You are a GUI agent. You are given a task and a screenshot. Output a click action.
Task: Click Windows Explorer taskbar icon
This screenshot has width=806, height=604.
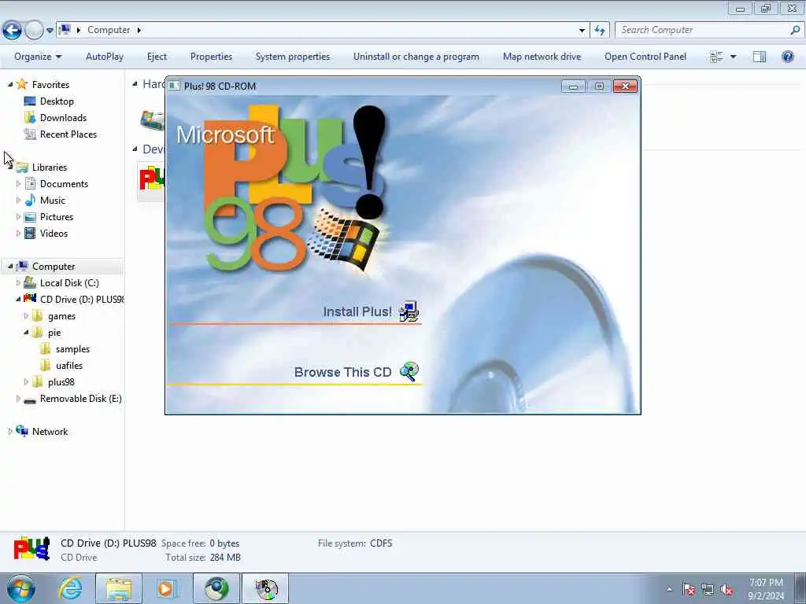[x=118, y=588]
